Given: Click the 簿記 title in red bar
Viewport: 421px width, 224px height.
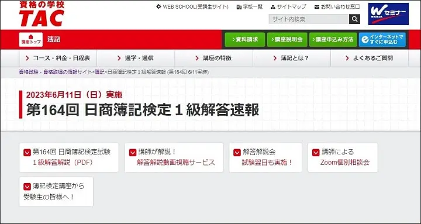Looking at the screenshot, I should [54, 40].
